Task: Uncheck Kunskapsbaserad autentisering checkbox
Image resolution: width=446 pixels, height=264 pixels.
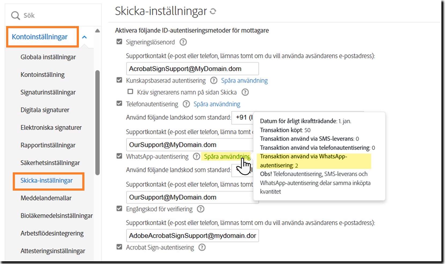Action: (x=119, y=80)
